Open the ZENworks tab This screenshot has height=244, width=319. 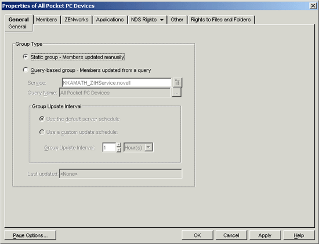77,20
